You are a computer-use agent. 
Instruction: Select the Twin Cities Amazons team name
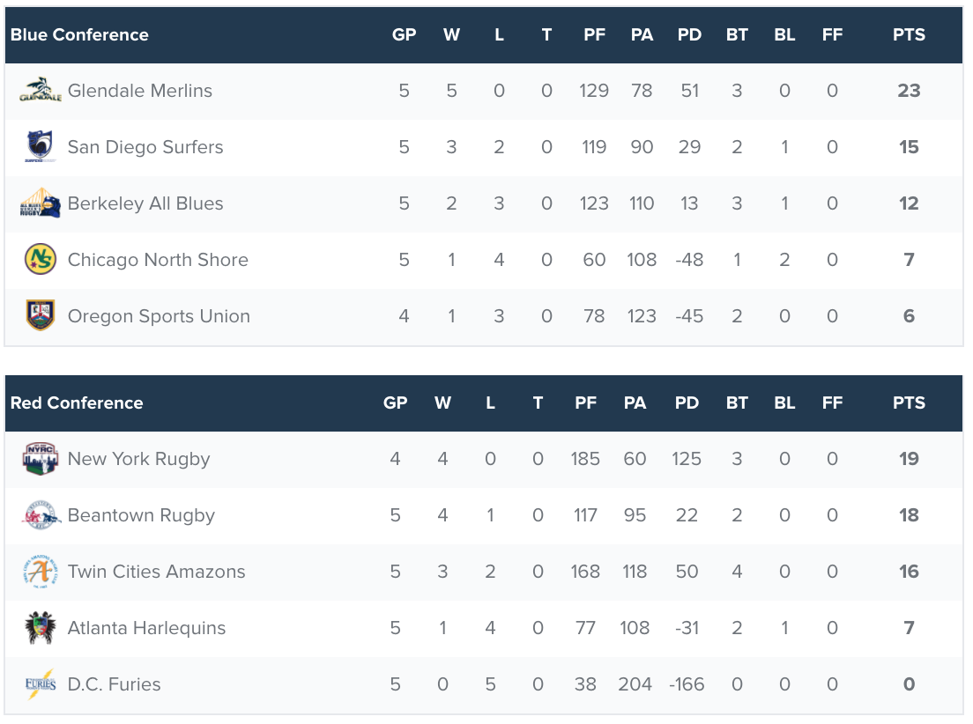tap(156, 572)
